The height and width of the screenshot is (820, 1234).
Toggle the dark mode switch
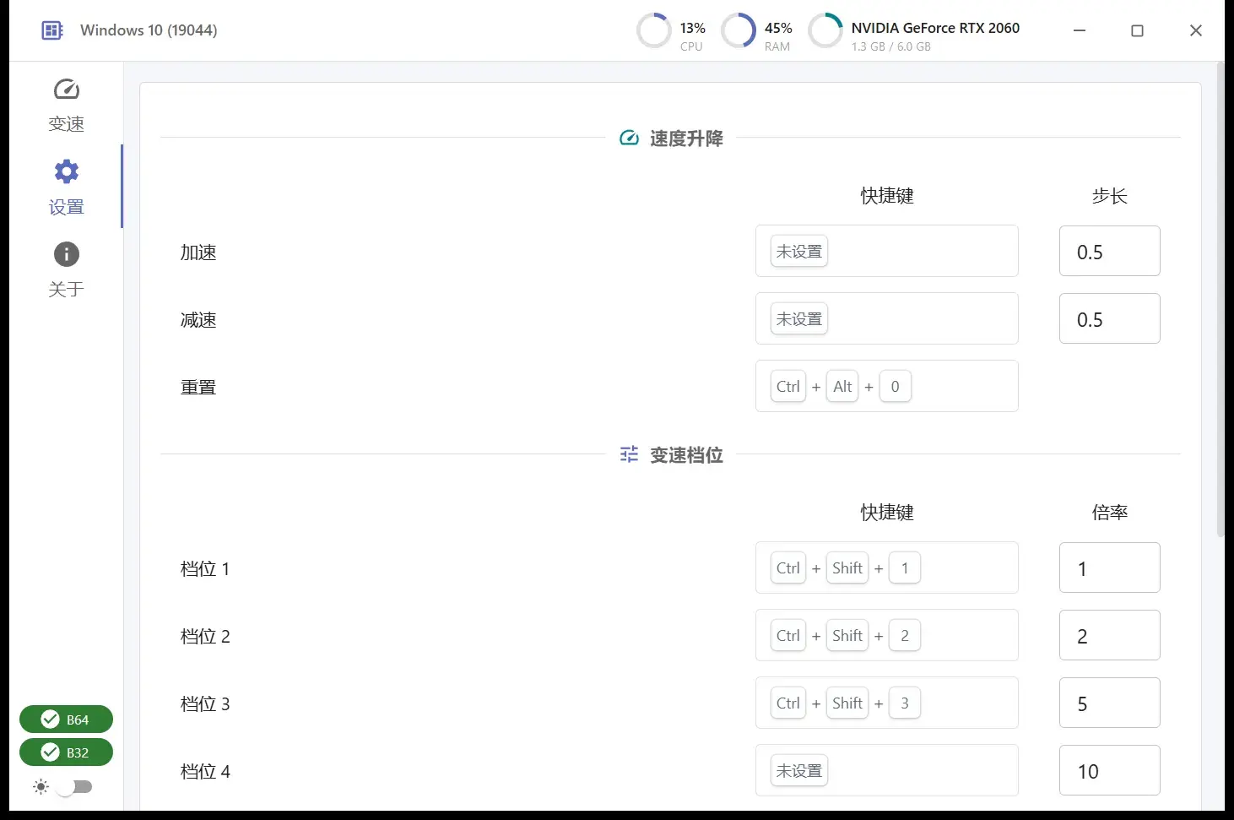coord(74,787)
